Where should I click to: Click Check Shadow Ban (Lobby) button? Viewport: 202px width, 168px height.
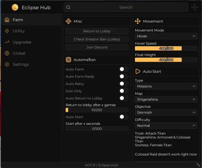97,39
